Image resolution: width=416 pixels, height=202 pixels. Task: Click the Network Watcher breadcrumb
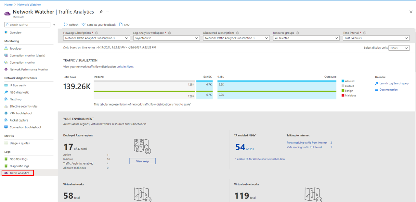tap(29, 5)
